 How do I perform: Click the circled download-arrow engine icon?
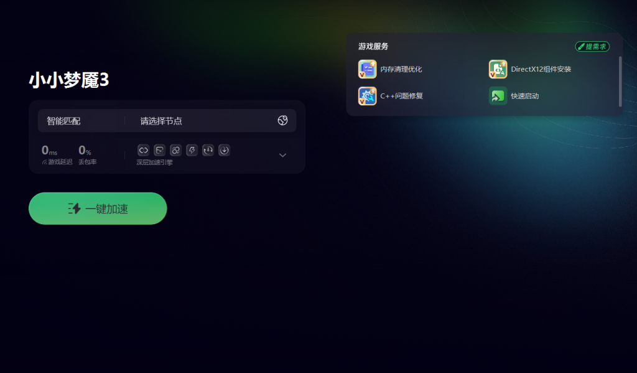pyautogui.click(x=224, y=151)
